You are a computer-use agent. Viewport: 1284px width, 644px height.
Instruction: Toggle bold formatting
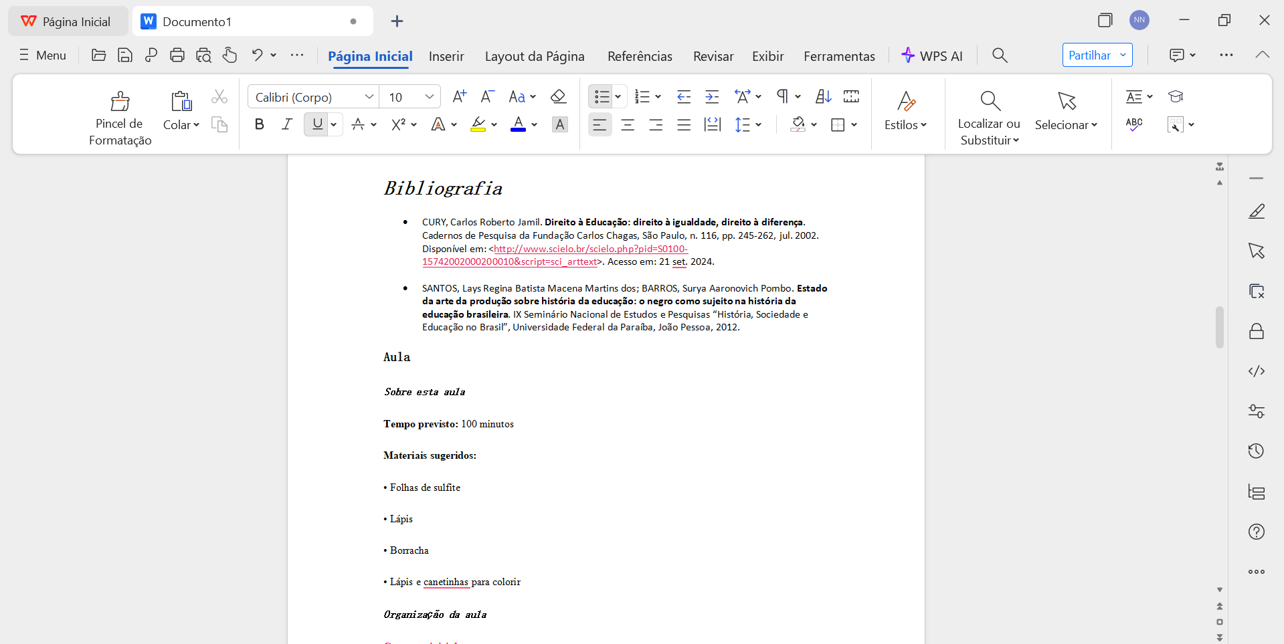point(259,124)
